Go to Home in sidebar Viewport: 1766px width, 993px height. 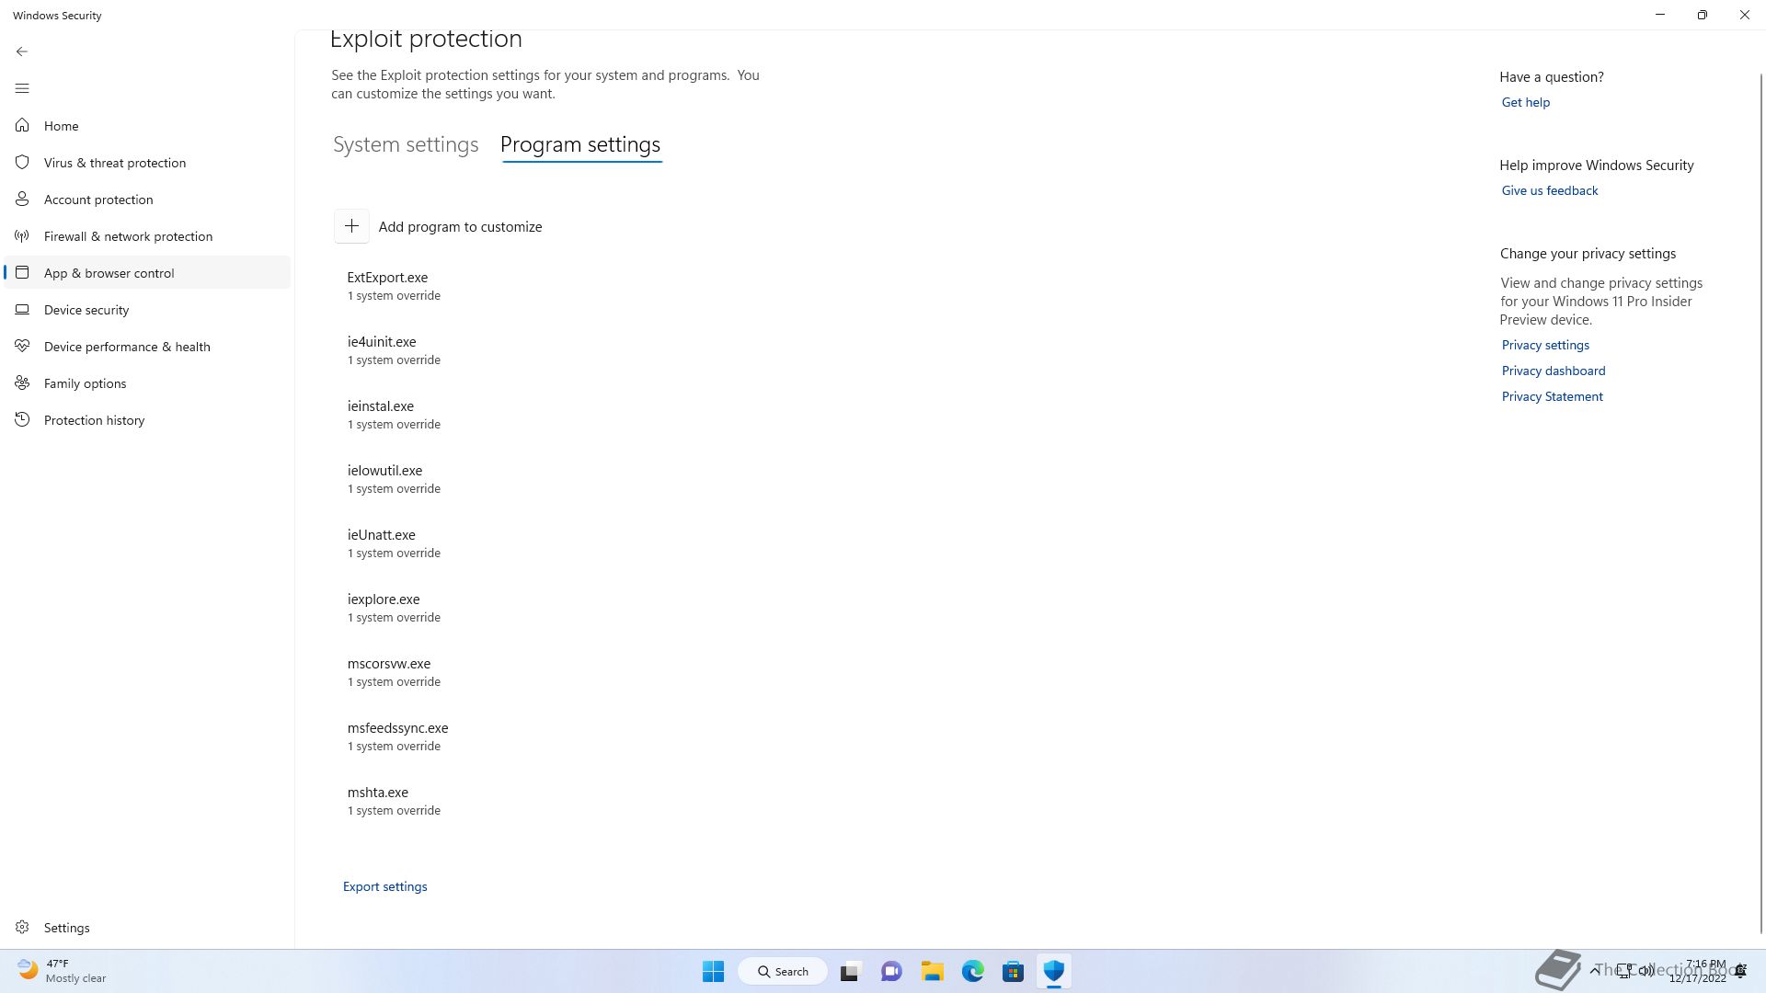147,125
